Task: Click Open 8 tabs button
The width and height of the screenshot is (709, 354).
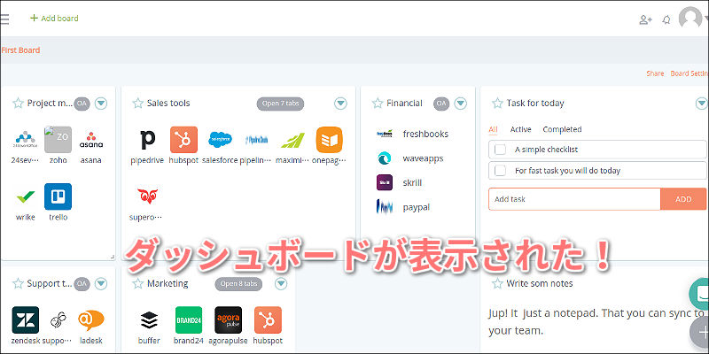Action: click(238, 283)
